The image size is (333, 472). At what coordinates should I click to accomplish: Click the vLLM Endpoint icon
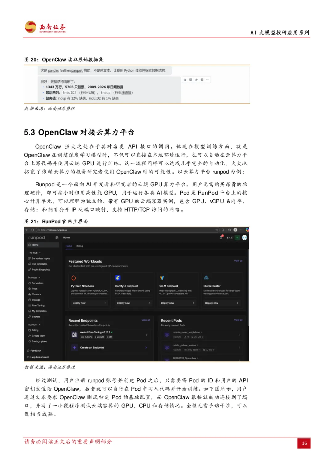pyautogui.click(x=162, y=278)
